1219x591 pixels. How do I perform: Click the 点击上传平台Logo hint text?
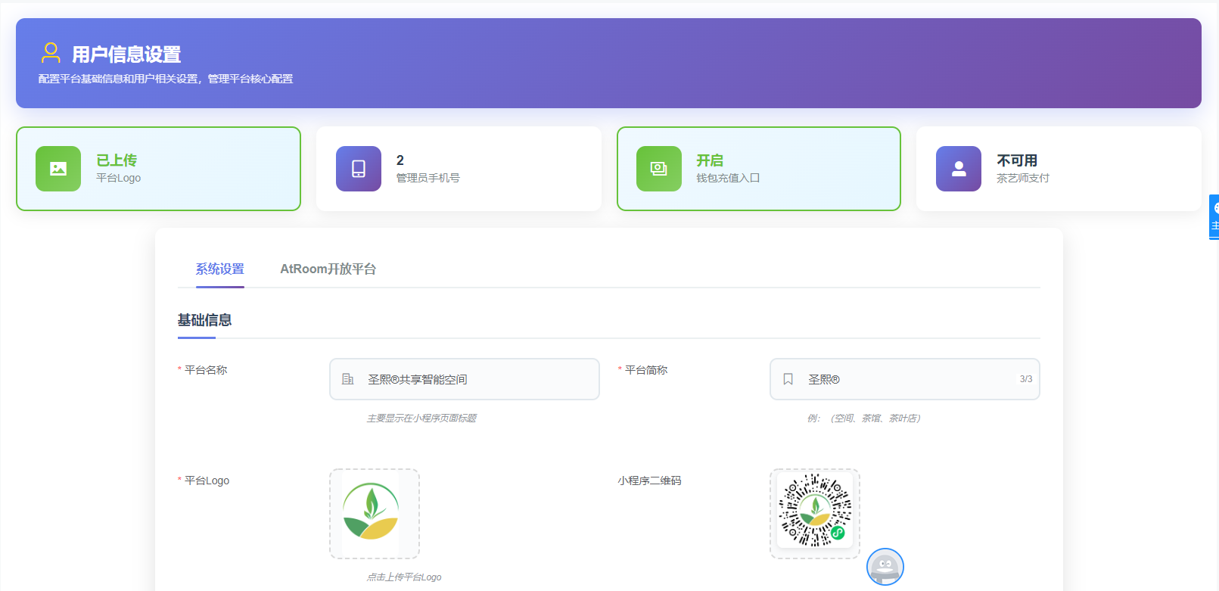(x=404, y=577)
